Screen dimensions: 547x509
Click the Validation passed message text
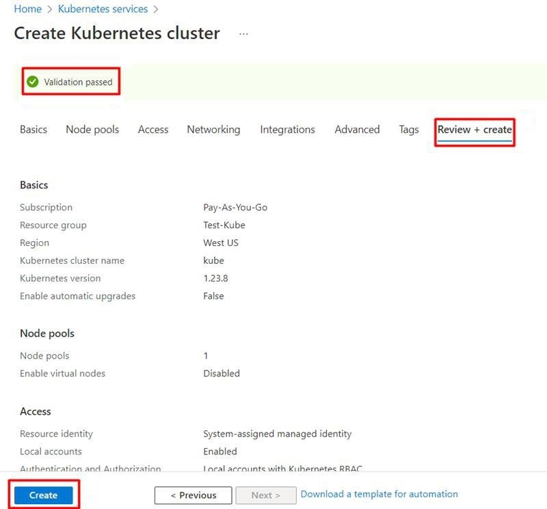click(78, 82)
